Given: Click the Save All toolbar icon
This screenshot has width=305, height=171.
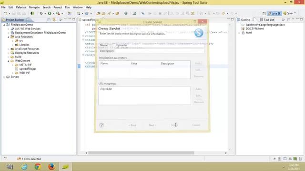Looking at the screenshot, I should [x=19, y=13].
